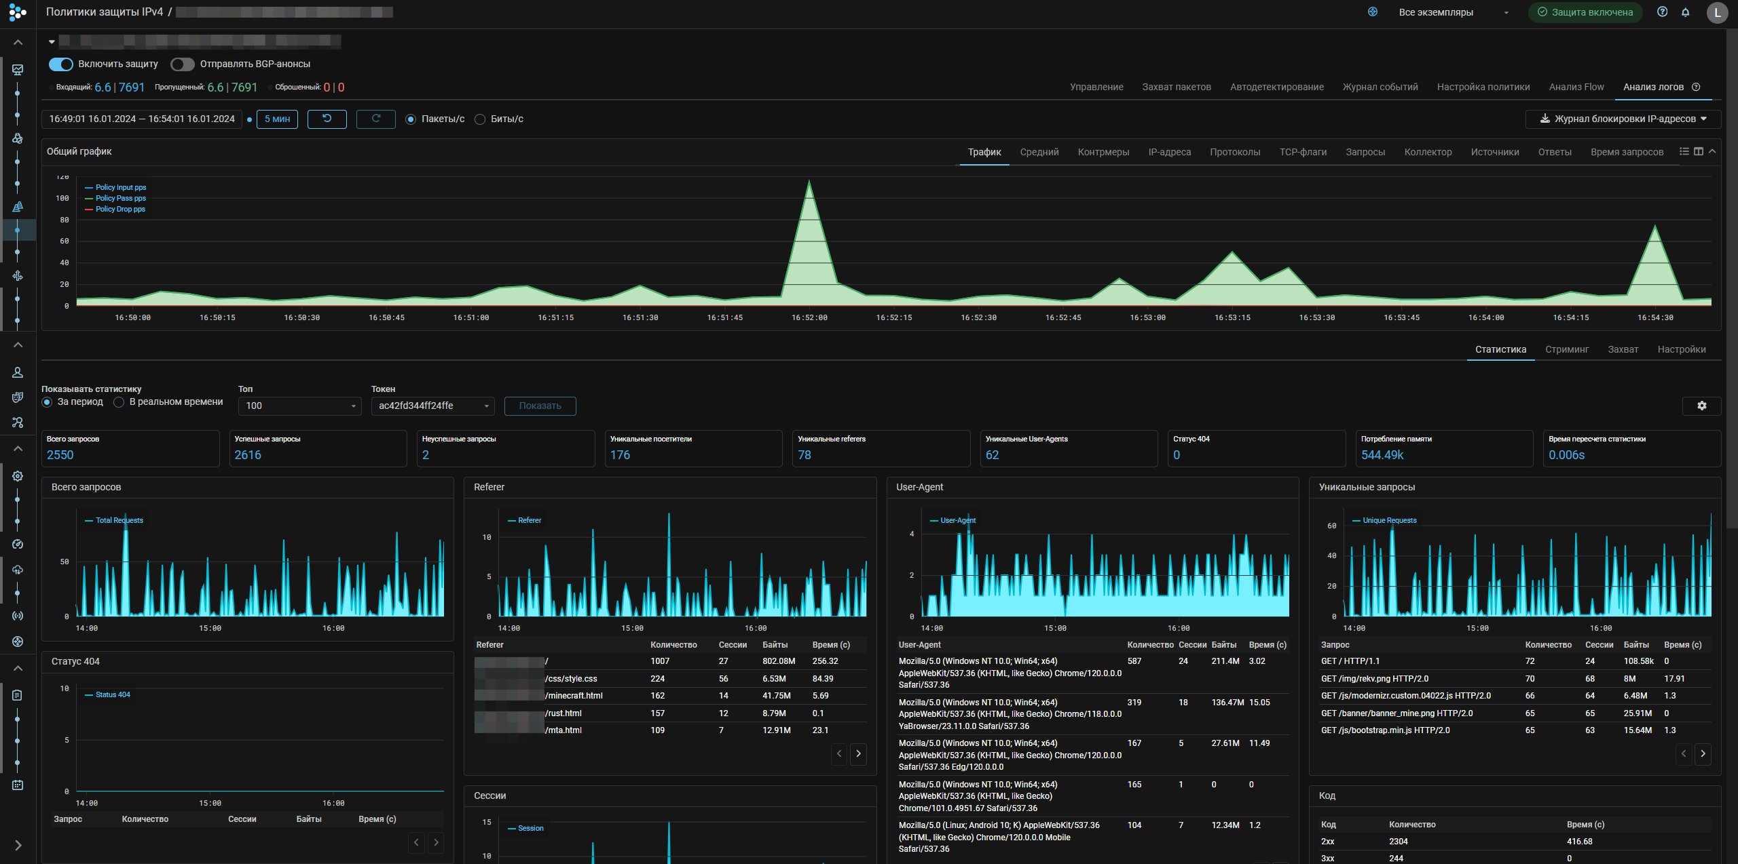The width and height of the screenshot is (1738, 864).
Task: Click the Показать button
Action: pyautogui.click(x=540, y=406)
